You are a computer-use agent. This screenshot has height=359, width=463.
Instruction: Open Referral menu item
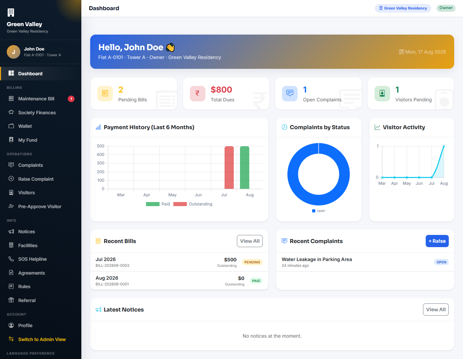(41, 300)
